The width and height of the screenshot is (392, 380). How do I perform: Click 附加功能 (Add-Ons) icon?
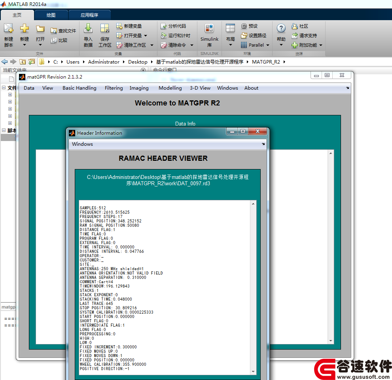(x=295, y=45)
